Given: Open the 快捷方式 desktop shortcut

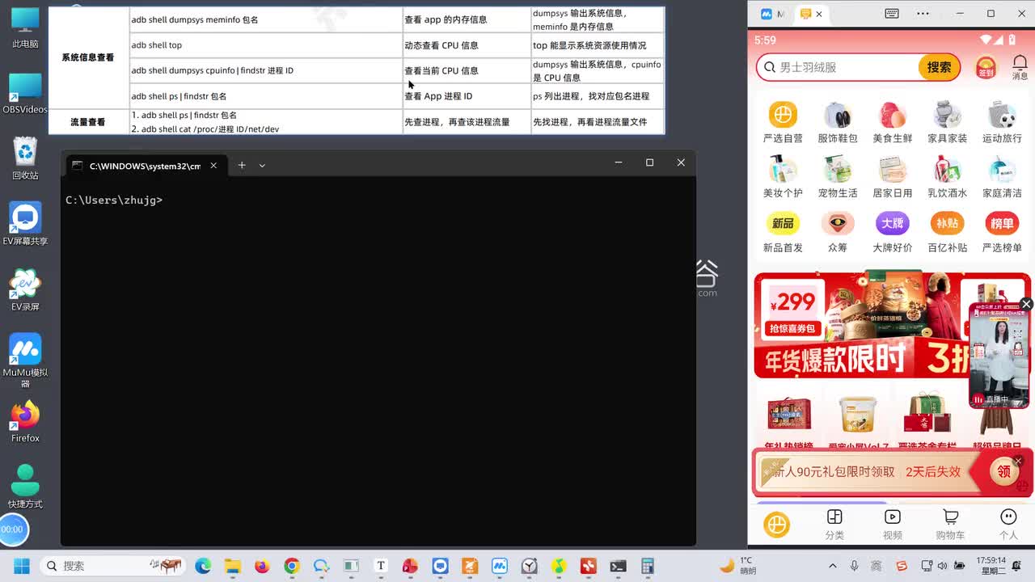Looking at the screenshot, I should point(25,487).
